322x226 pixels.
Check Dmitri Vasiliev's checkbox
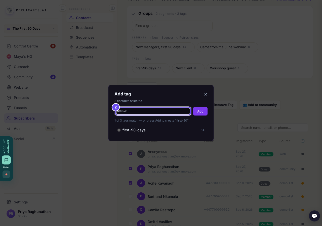tap(130, 224)
